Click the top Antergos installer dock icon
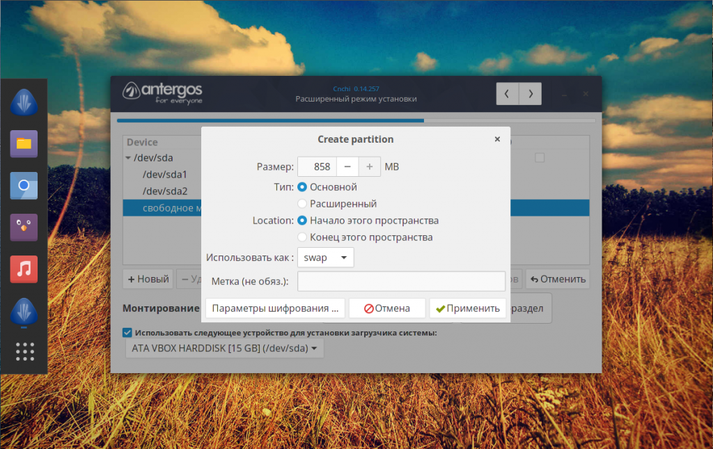The height and width of the screenshot is (449, 713). pos(24,102)
